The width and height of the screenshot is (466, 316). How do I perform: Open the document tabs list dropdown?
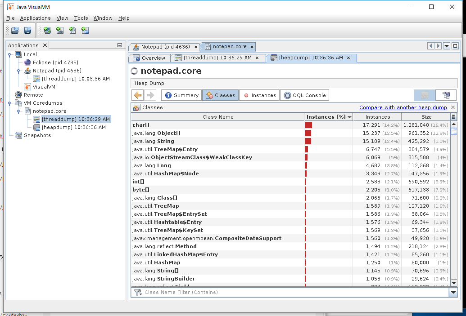click(447, 46)
